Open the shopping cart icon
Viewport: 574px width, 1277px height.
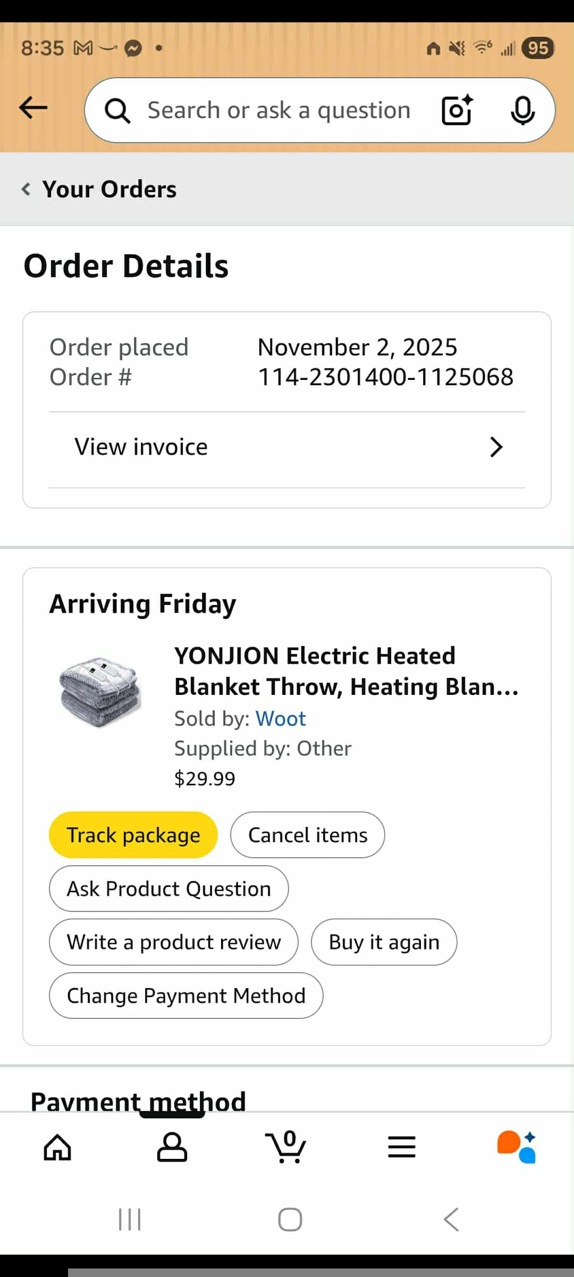coord(286,1146)
